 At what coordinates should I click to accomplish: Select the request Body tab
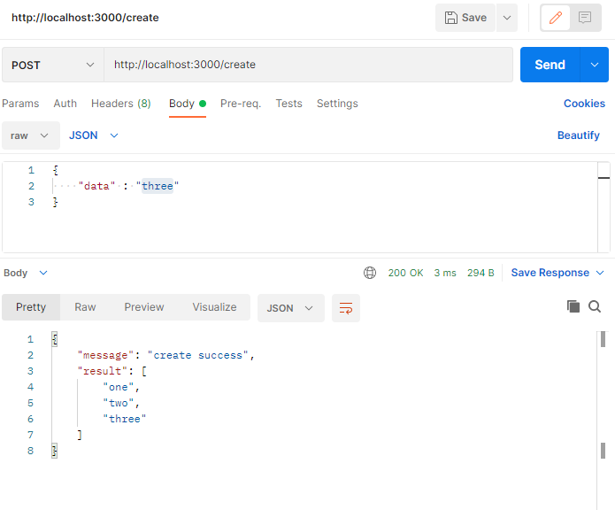pyautogui.click(x=188, y=104)
